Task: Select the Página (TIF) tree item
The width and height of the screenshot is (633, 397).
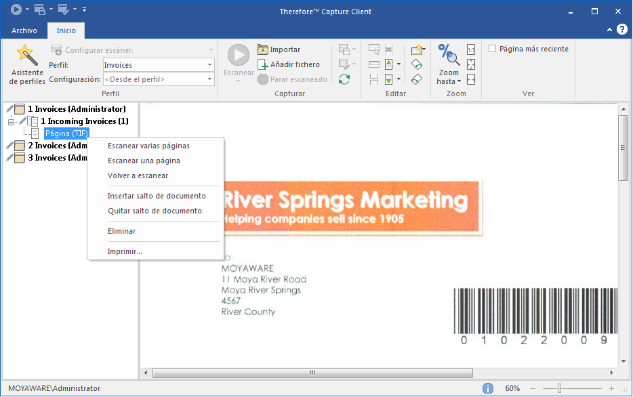Action: click(66, 133)
